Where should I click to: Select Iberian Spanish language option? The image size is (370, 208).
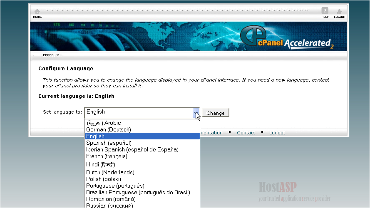point(132,149)
